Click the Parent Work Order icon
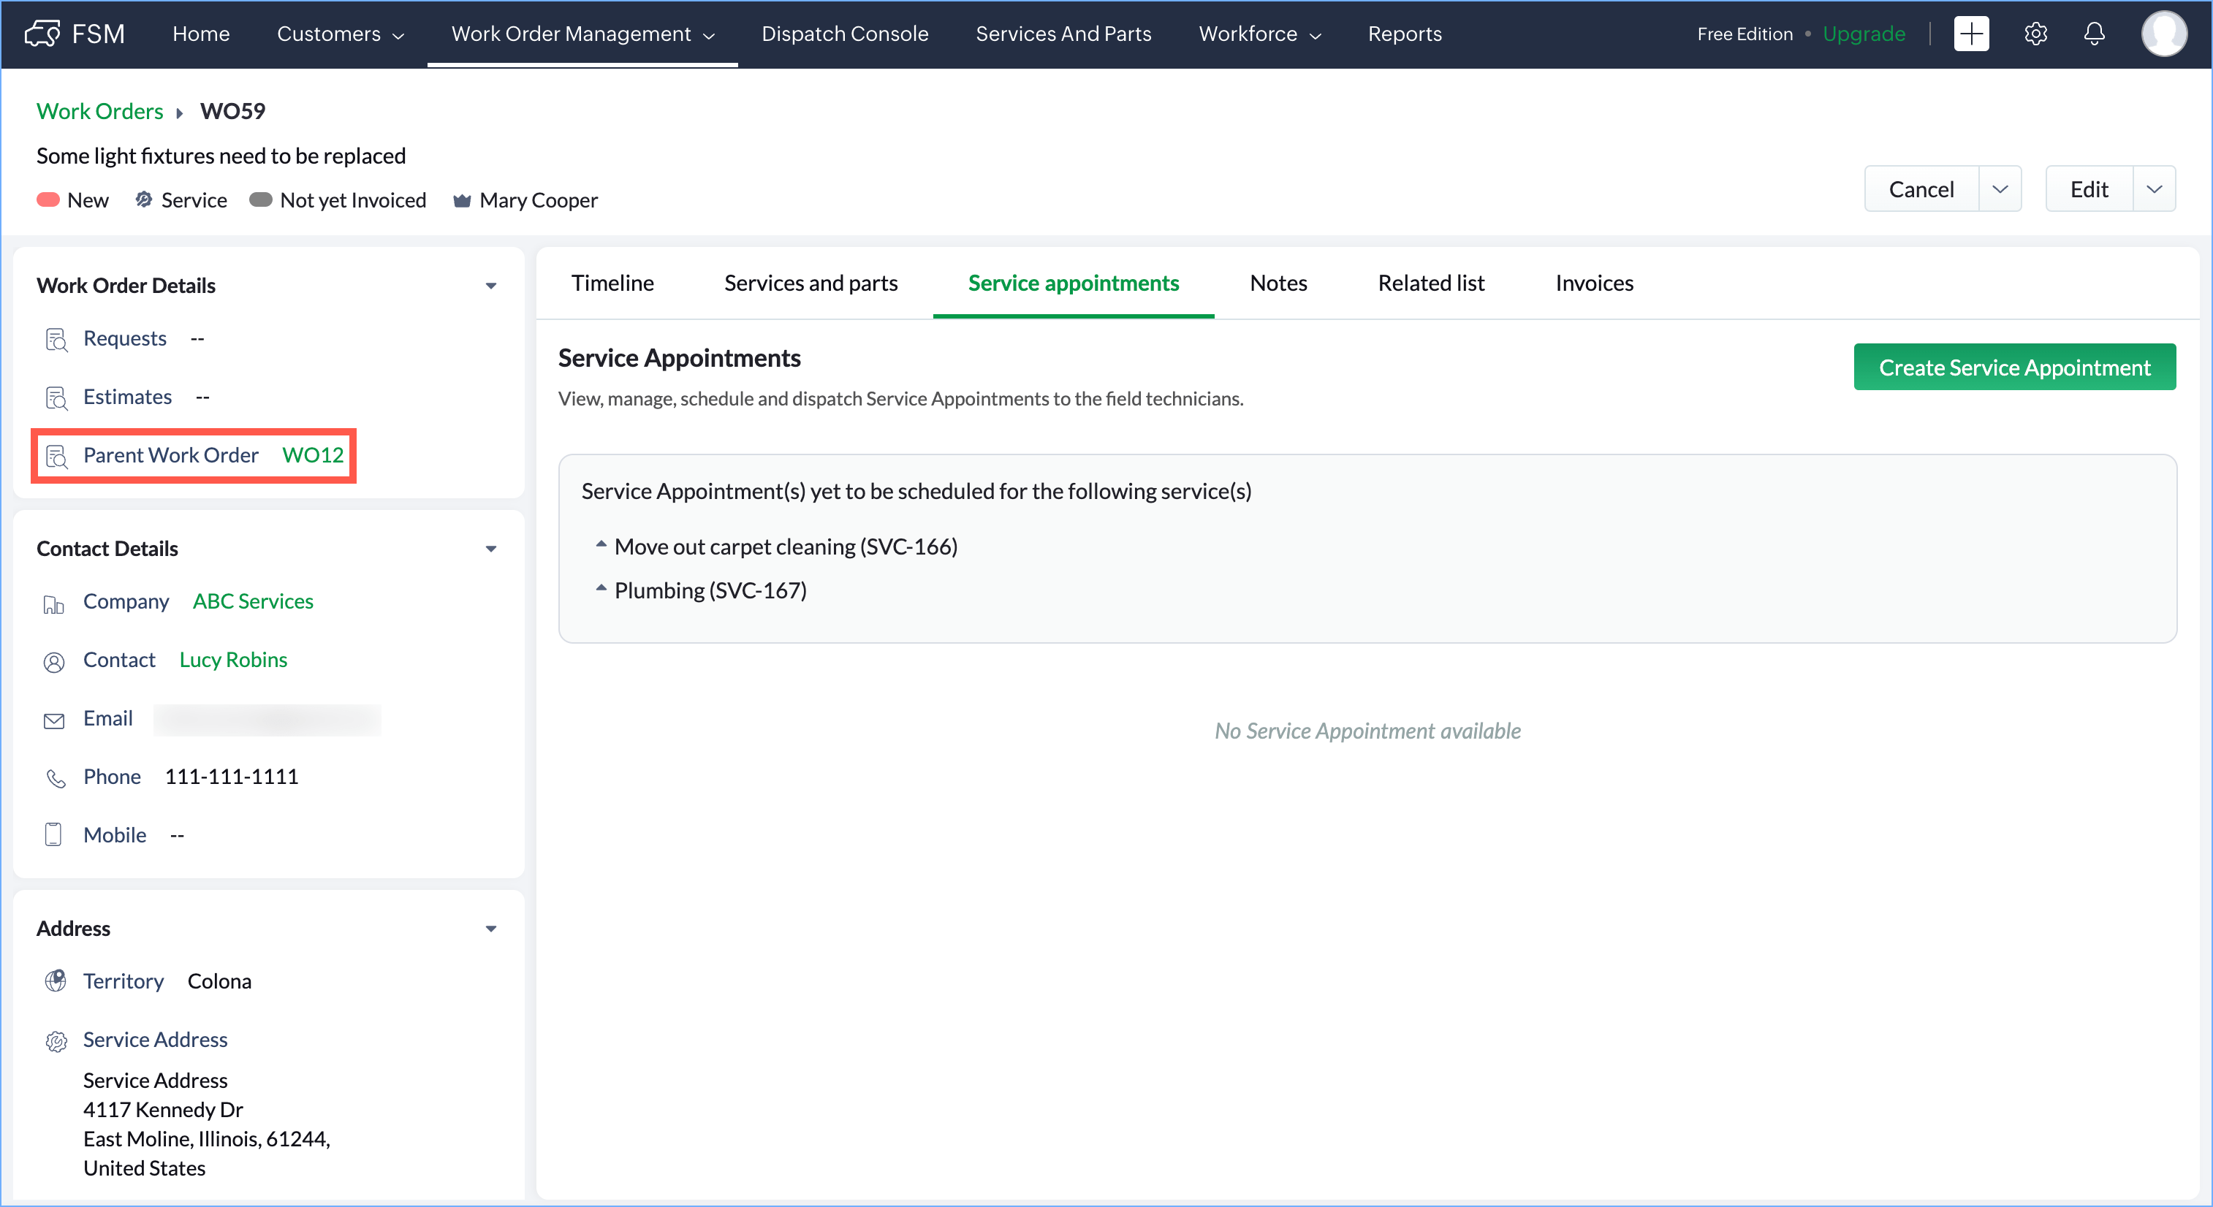Screen dimensions: 2213x1207 pos(56,456)
